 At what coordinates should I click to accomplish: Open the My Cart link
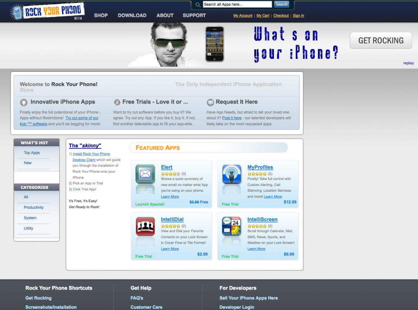(x=263, y=15)
